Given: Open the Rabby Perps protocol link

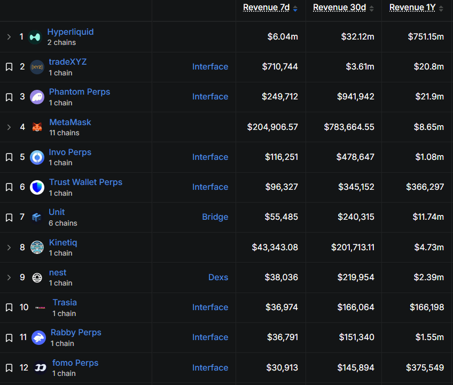Looking at the screenshot, I should pos(76,333).
